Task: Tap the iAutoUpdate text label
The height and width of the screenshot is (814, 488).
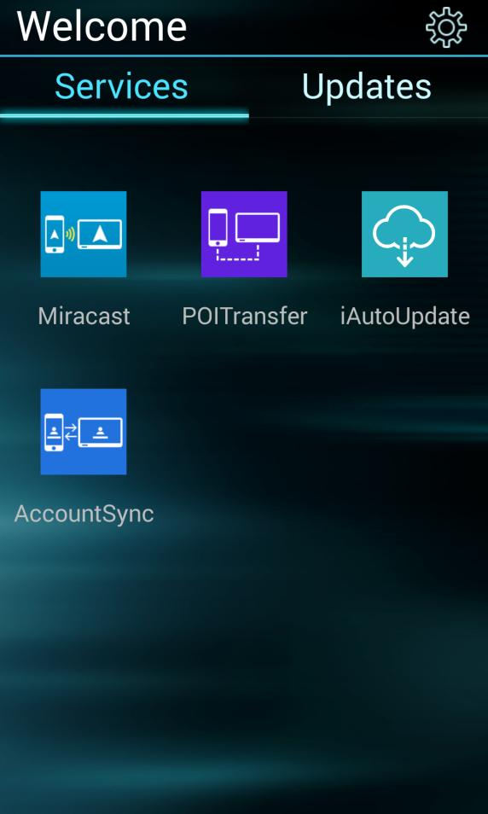Action: click(405, 316)
